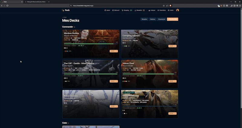Click the red color dot on Voltron Cloud

125,81
